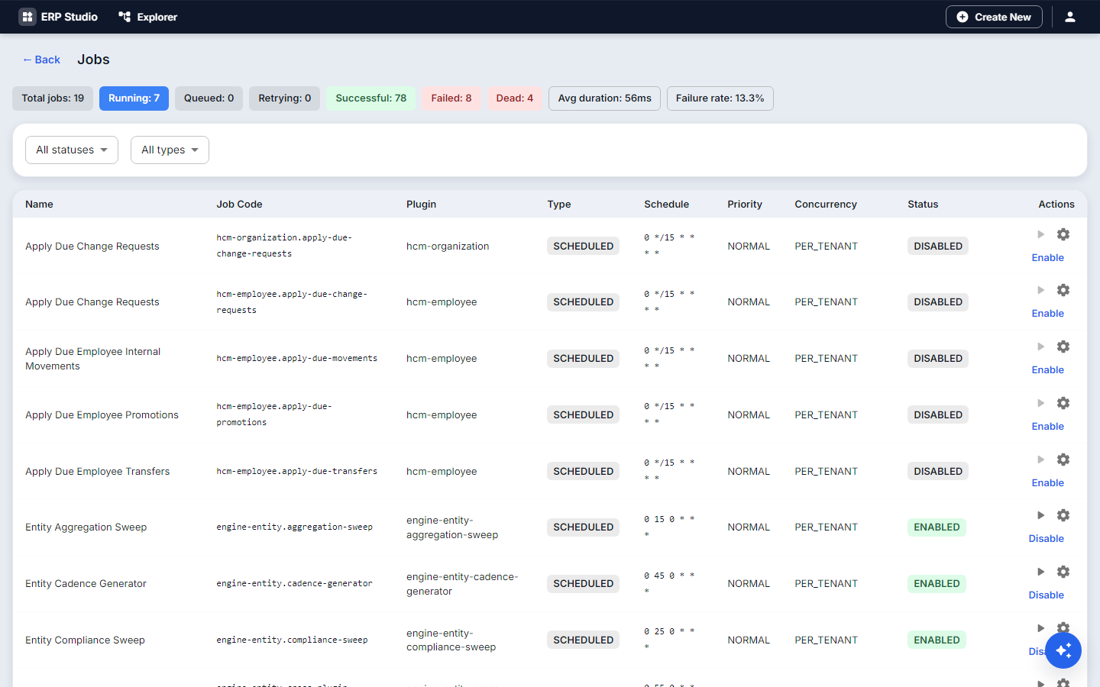Enable the hcm-employee apply-due-change-requests job
Image resolution: width=1100 pixels, height=687 pixels.
[1048, 314]
